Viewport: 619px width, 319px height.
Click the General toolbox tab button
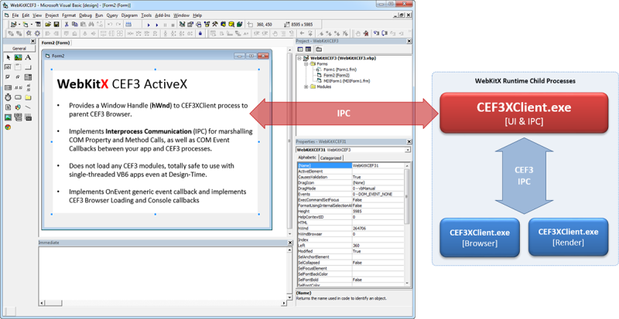[19, 48]
